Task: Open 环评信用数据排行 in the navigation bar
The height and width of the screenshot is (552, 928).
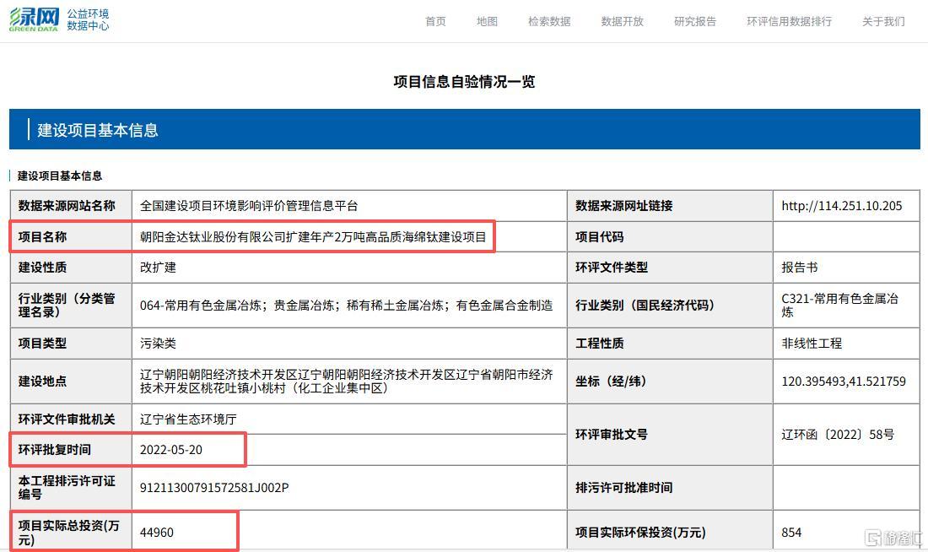Action: [789, 21]
